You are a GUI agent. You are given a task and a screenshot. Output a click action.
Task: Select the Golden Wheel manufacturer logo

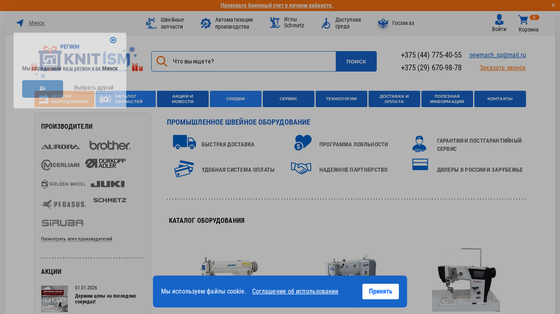(x=64, y=184)
